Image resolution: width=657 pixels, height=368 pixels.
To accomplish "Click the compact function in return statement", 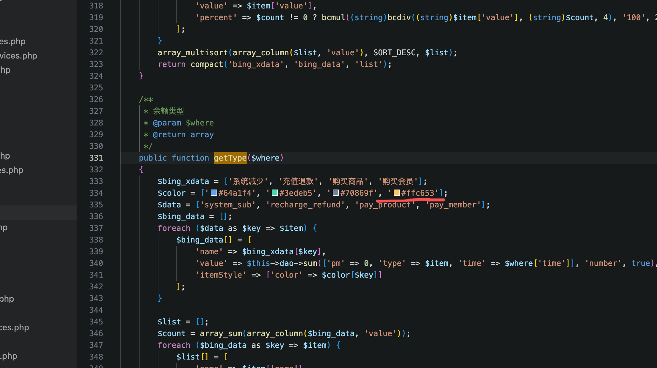I will [x=207, y=64].
